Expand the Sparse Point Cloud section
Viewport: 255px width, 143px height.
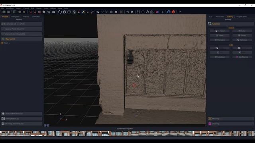22,29
